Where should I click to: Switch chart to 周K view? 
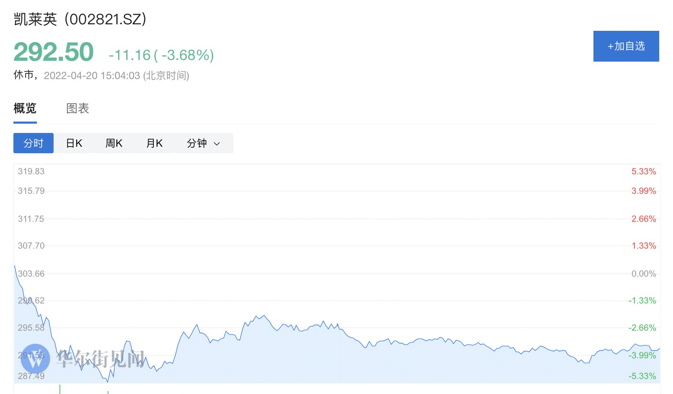click(114, 143)
